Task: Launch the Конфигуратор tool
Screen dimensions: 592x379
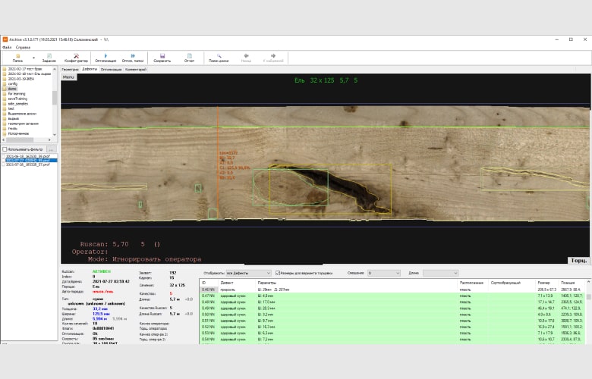Action: click(x=76, y=58)
